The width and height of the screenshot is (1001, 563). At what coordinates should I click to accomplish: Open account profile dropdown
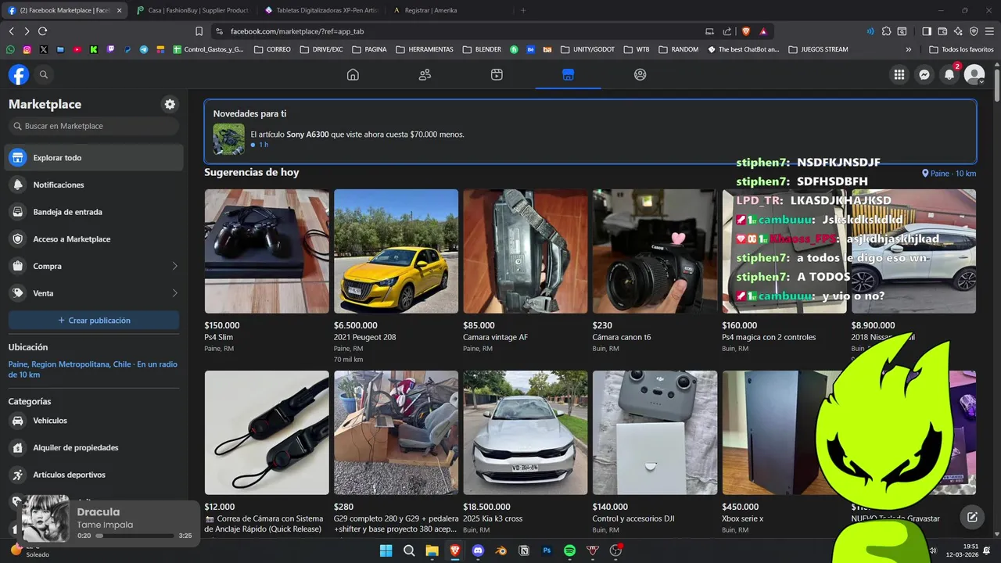pyautogui.click(x=974, y=74)
